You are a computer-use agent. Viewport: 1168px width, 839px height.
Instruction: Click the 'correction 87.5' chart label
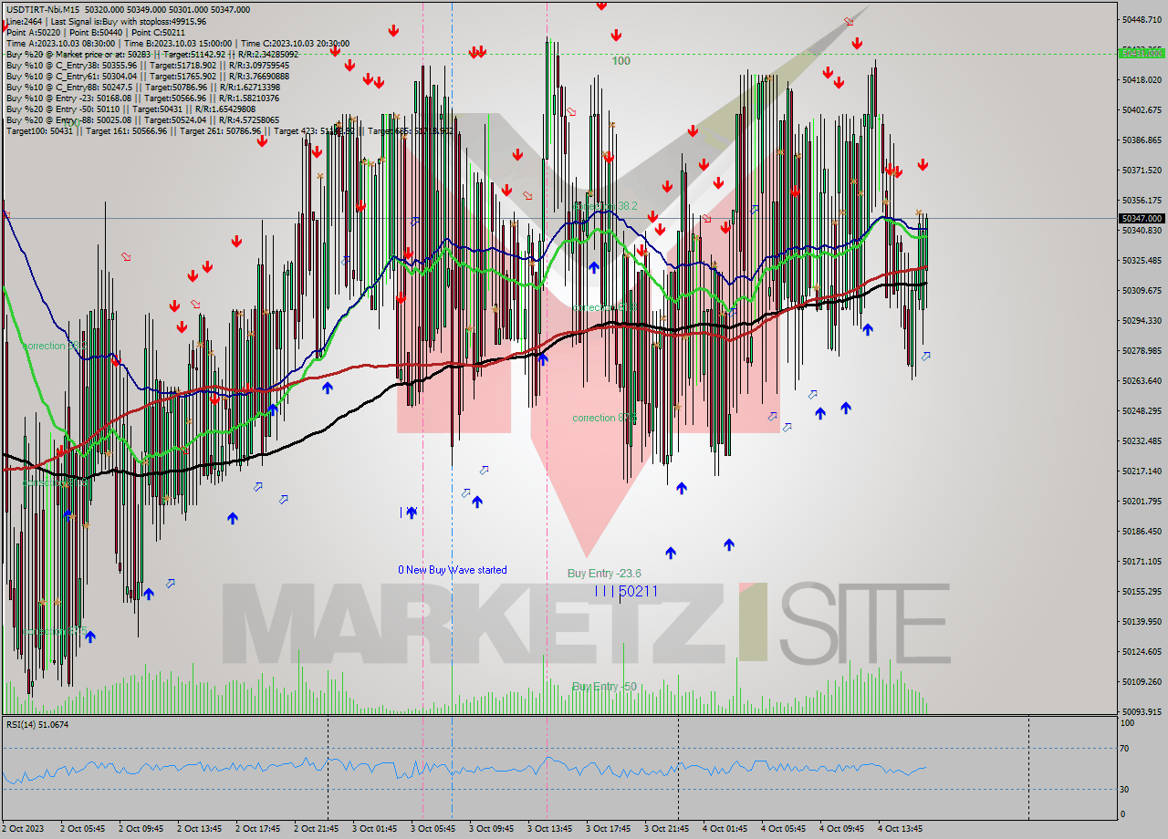tap(604, 418)
